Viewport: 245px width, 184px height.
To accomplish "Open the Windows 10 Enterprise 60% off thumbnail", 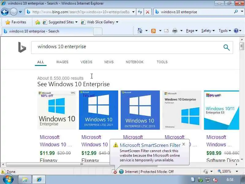I will point(57,110).
